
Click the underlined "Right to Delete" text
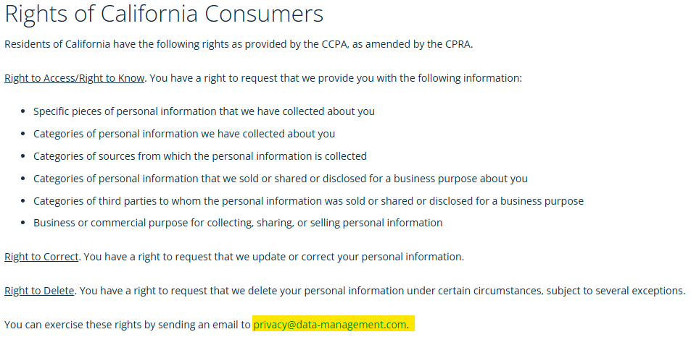(x=39, y=291)
